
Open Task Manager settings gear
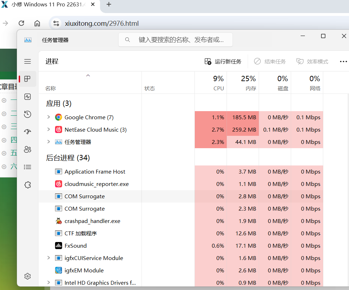coord(28,276)
